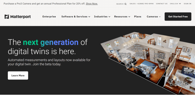This screenshot has width=195, height=98.
Task: Open the Plans menu item
Action: click(138, 16)
